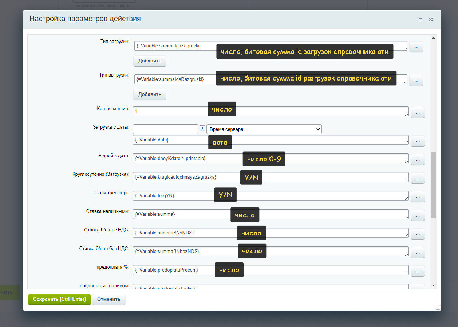Open value picker for Кол-во машин
The height and width of the screenshot is (327, 458).
click(x=418, y=113)
